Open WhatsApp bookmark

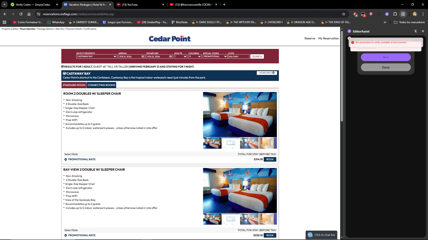tap(56, 22)
